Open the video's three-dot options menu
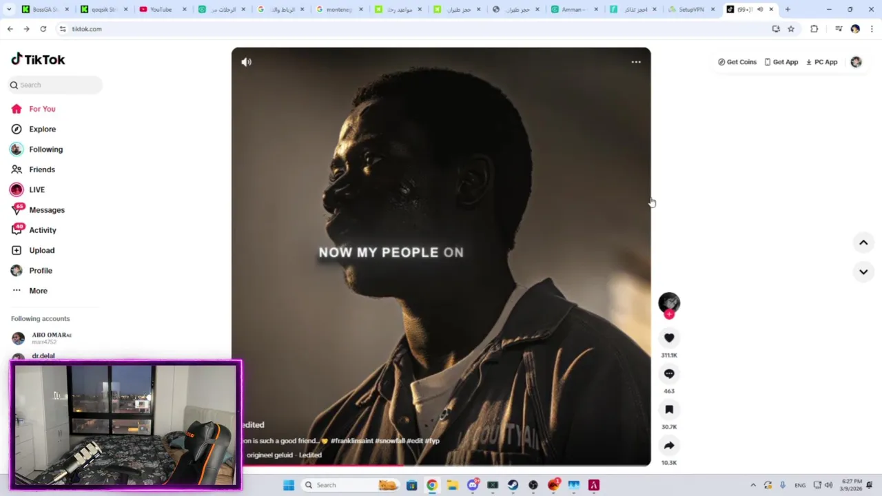 (636, 62)
